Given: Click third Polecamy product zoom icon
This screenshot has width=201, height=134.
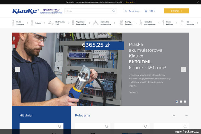Looking at the screenshot, I should [185, 127].
